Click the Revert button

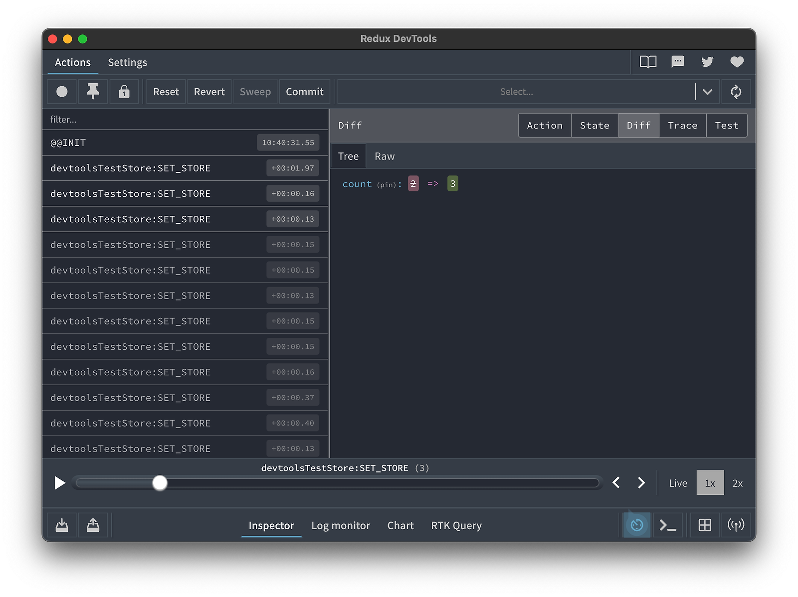pyautogui.click(x=209, y=92)
